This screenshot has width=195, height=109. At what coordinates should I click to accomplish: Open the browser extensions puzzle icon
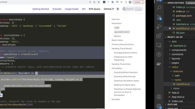click(121, 2)
